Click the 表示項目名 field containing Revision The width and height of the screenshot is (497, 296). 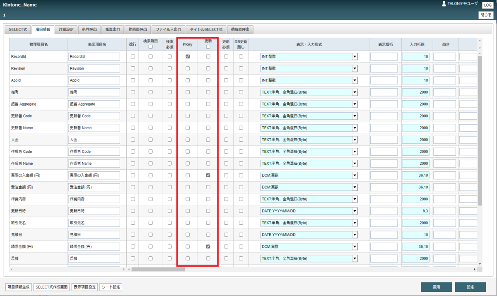pyautogui.click(x=94, y=69)
